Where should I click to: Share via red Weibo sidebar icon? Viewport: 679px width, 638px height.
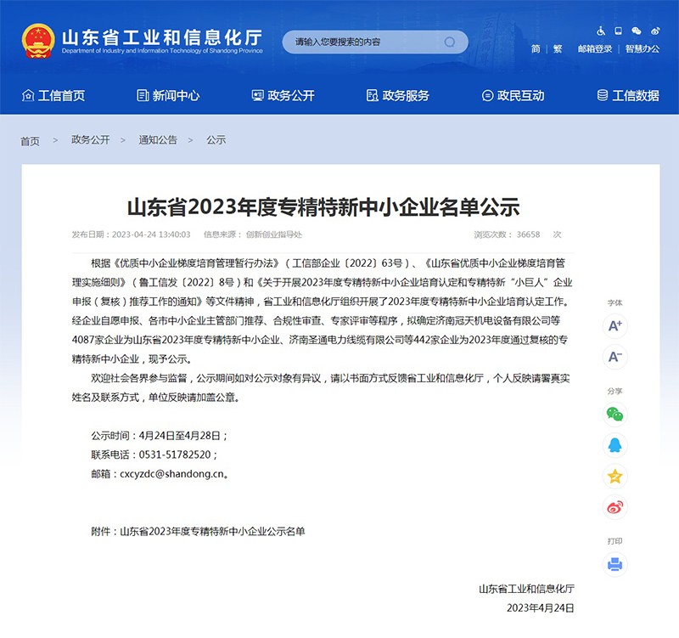614,507
